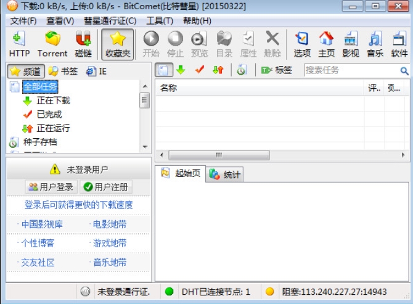
Task: Click 登录后可获得更快的下载速度 link
Action: (x=78, y=205)
